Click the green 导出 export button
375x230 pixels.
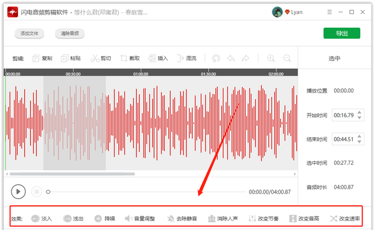pyautogui.click(x=342, y=33)
